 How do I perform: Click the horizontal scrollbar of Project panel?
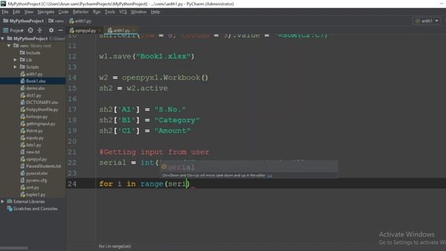pos(14,248)
